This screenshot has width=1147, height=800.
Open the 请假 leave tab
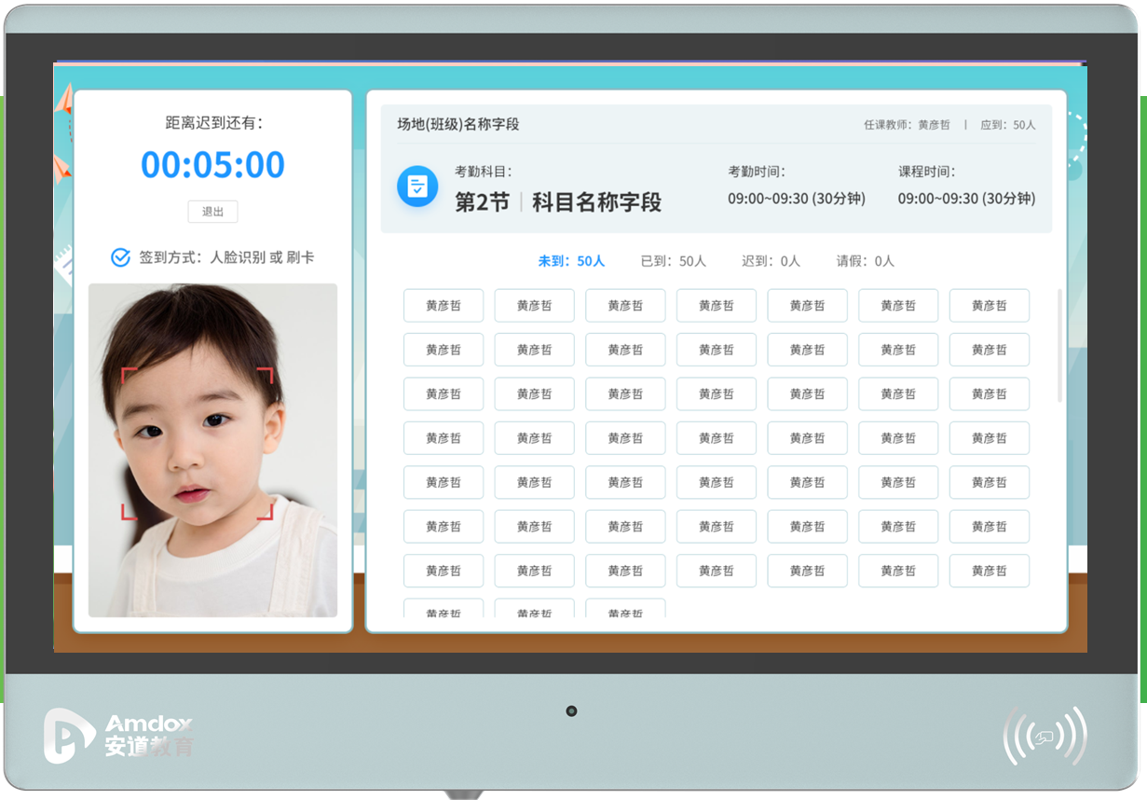click(x=865, y=261)
